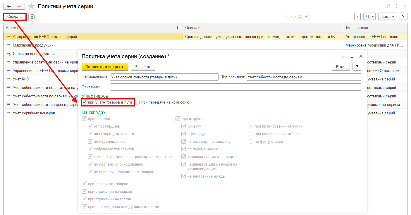Open help with the main window's ? button
The image size is (411, 215).
403,17
